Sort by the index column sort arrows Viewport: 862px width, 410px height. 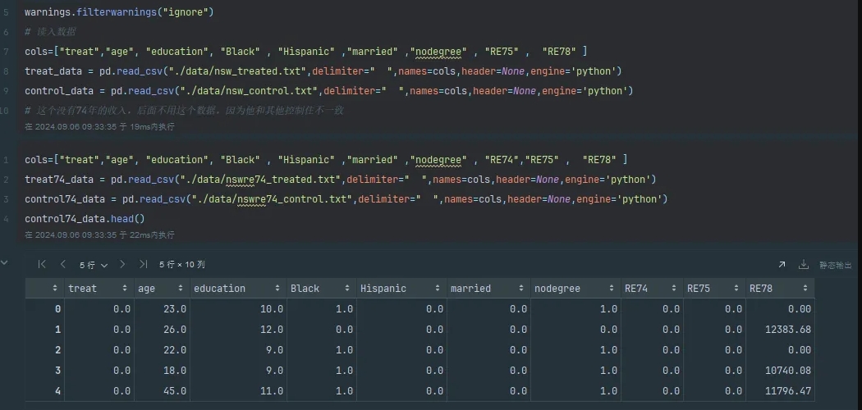pyautogui.click(x=54, y=288)
